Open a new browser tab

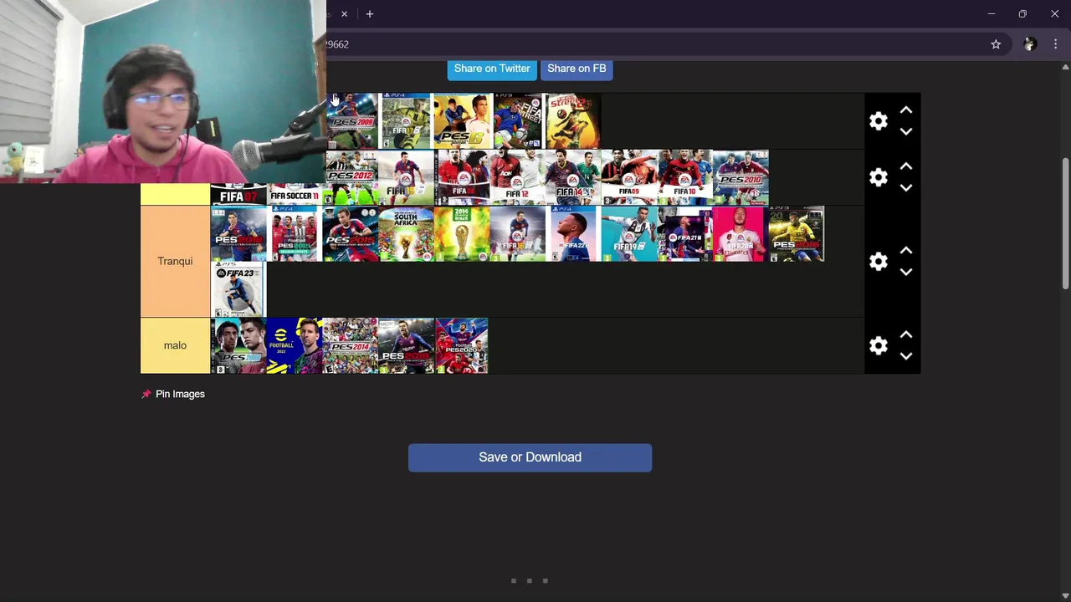(x=369, y=14)
